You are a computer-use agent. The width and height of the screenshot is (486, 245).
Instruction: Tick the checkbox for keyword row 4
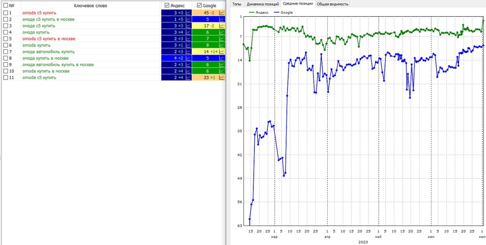[x=6, y=32]
